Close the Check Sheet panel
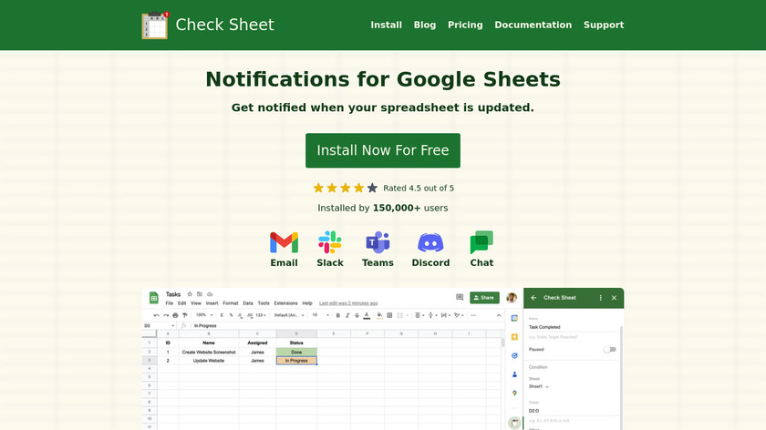 (614, 298)
